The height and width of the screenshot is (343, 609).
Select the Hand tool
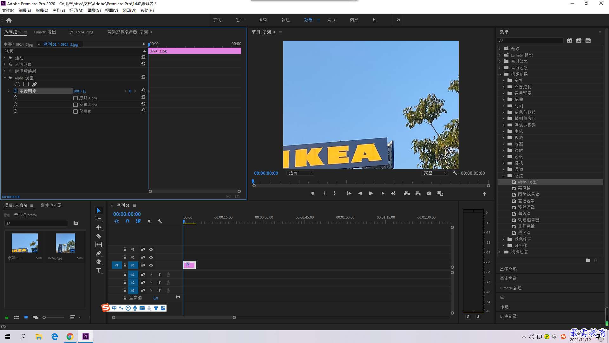coord(99,262)
